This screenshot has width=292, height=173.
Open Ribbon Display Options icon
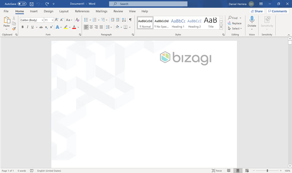(x=261, y=4)
